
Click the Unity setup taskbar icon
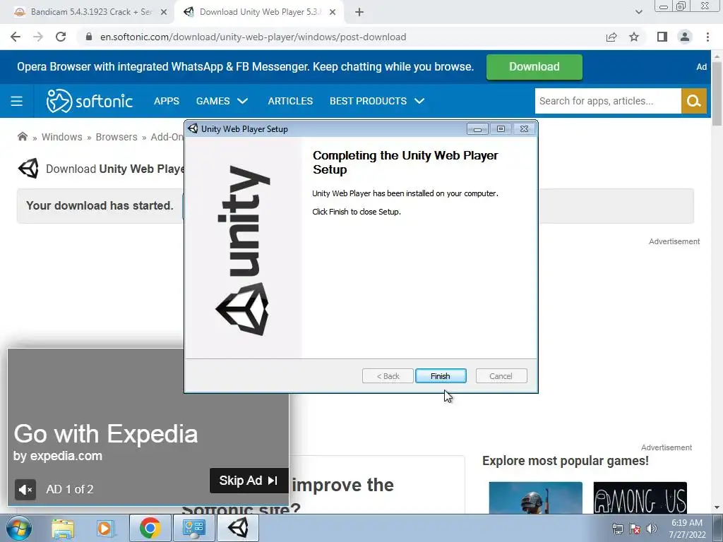point(238,528)
